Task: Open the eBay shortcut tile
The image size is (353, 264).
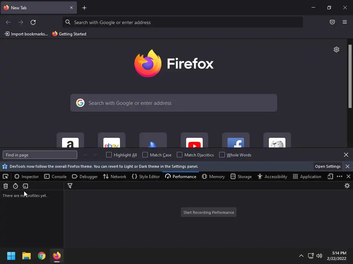Action: pyautogui.click(x=112, y=140)
